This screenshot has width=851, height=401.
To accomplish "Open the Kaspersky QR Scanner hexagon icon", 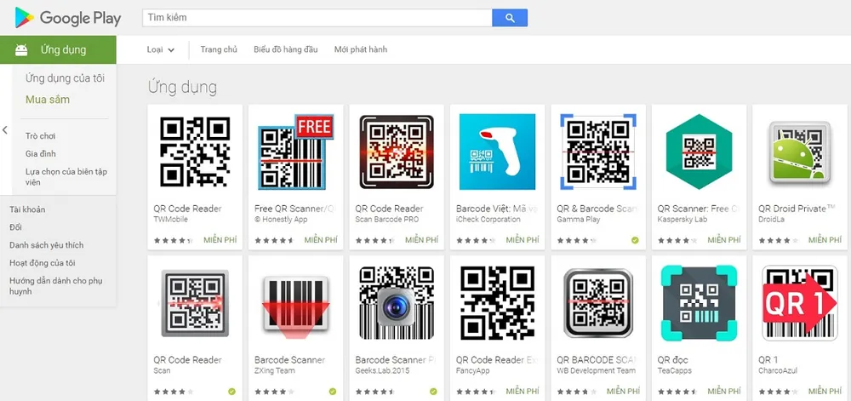I will coord(699,152).
